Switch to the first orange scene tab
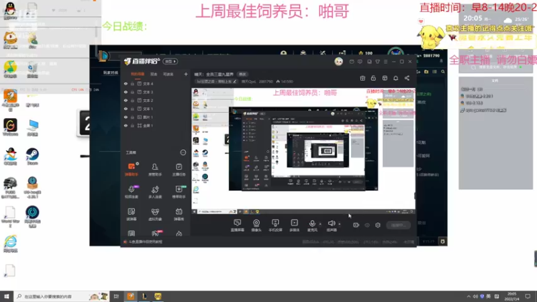Screen dimensions: 537x302 coord(138,74)
